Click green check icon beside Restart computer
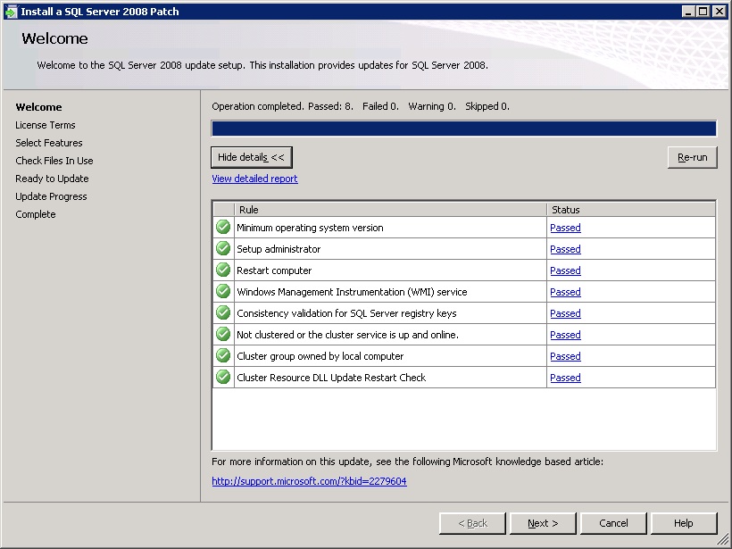This screenshot has height=549, width=732. click(223, 270)
